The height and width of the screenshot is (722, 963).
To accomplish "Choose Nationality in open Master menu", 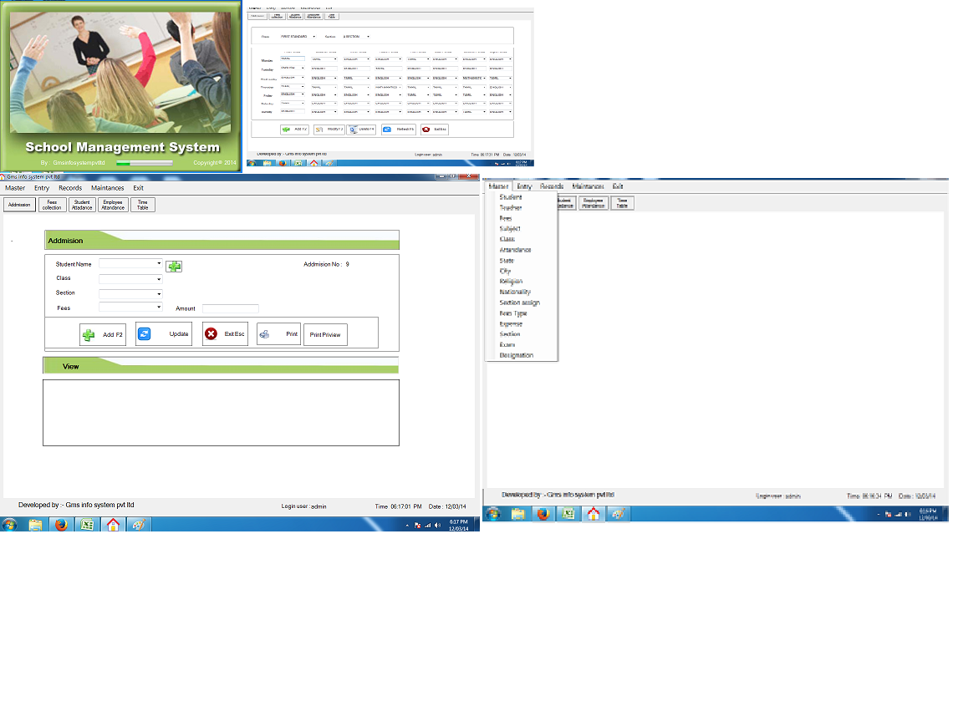I will point(515,292).
